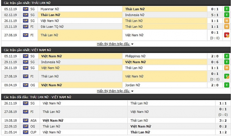Click green T badge for Jordan Nữ match
The image size is (231, 136).
pyautogui.click(x=227, y=85)
